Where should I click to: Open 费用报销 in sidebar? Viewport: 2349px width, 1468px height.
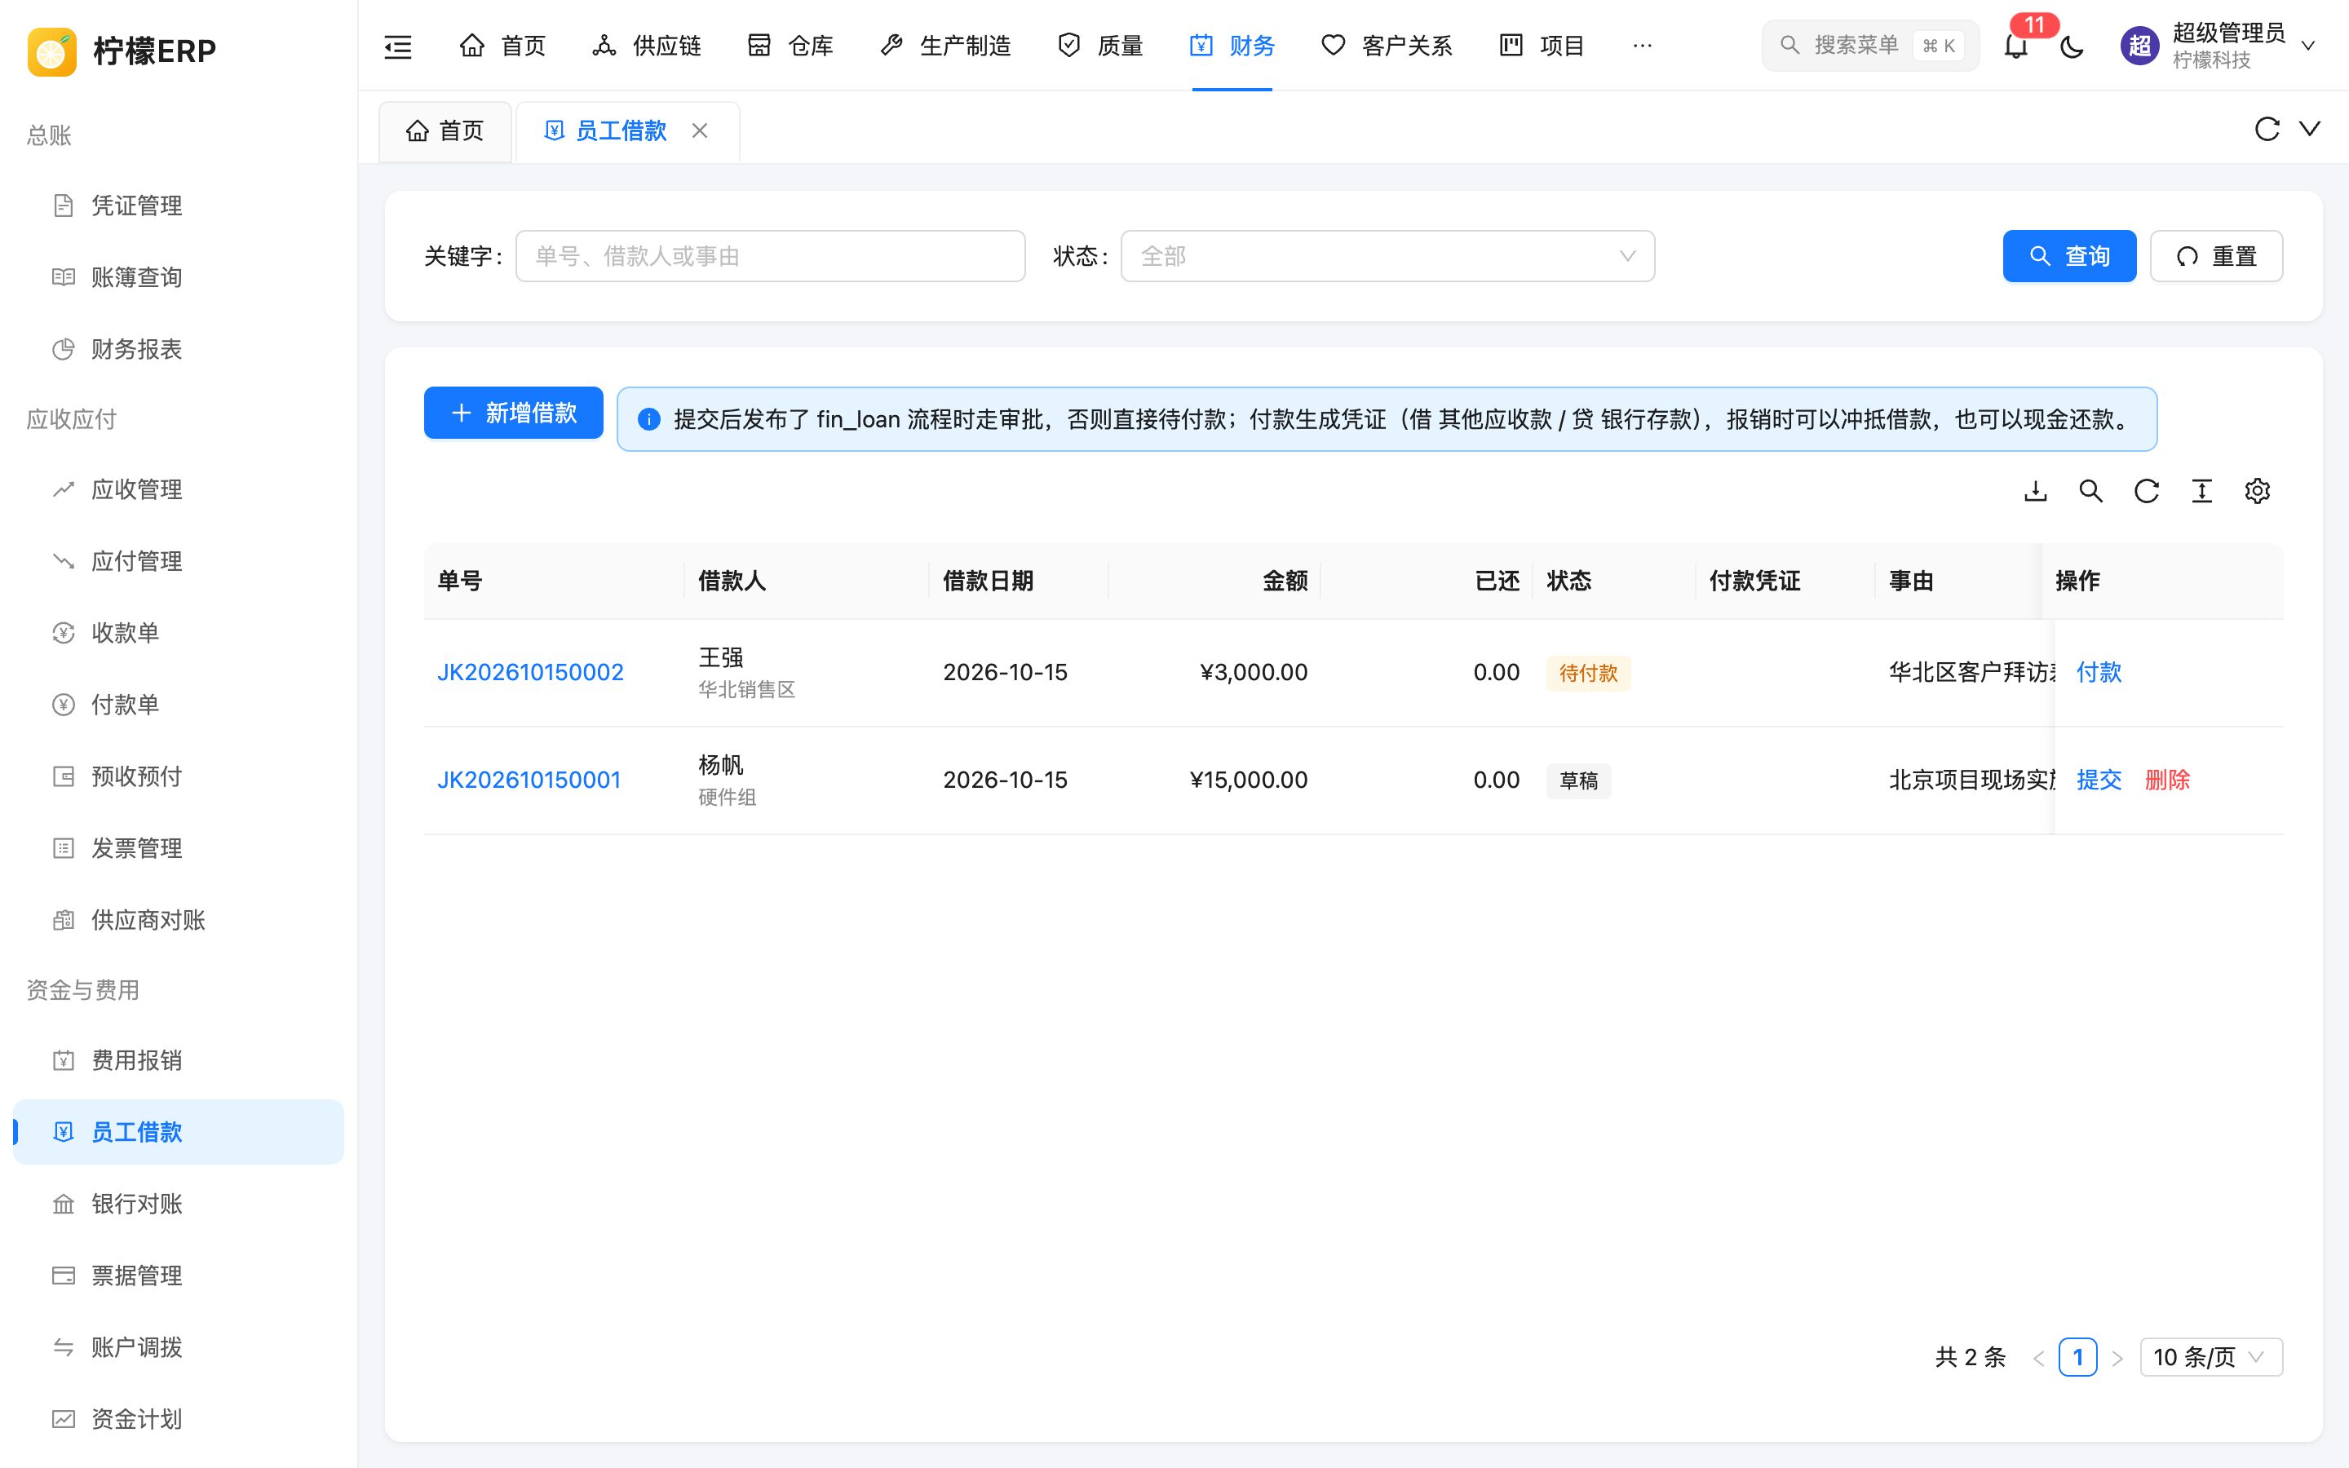point(179,1060)
